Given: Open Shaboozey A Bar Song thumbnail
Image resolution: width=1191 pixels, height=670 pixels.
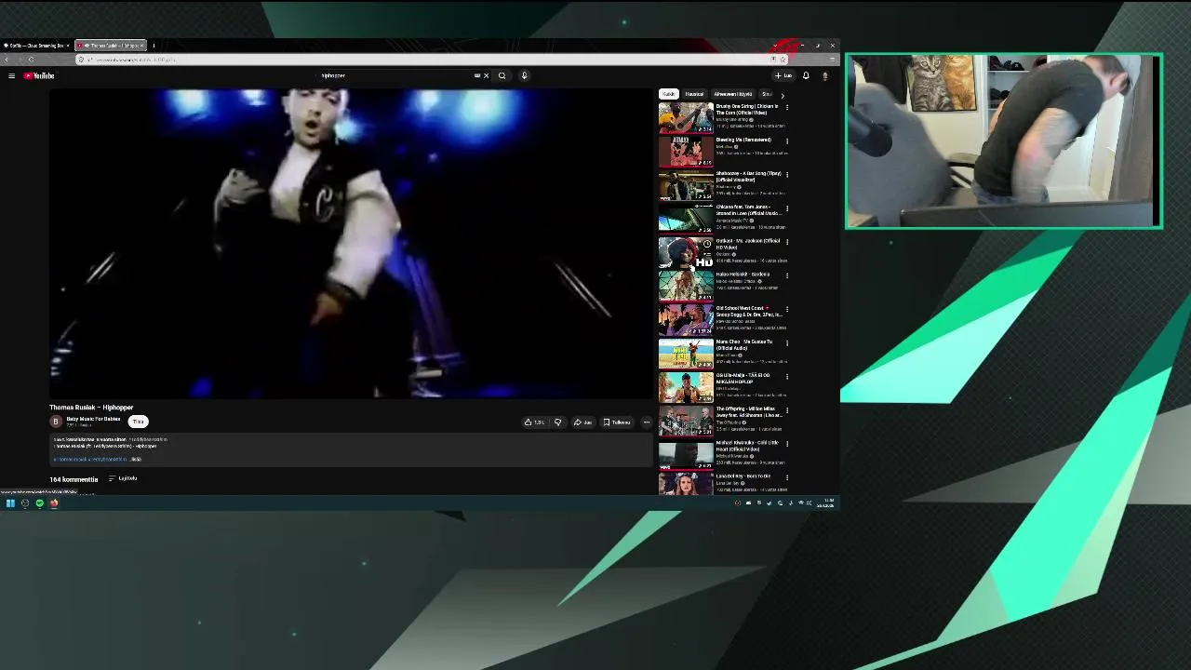Looking at the screenshot, I should point(686,184).
